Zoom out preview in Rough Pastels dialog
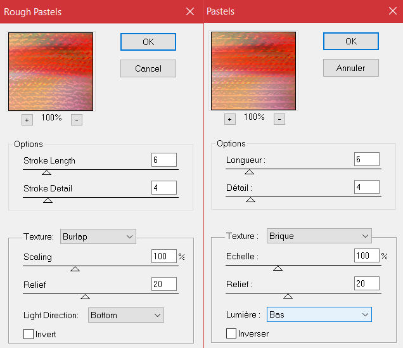Screen dimensions: 403x348 [x=76, y=120]
